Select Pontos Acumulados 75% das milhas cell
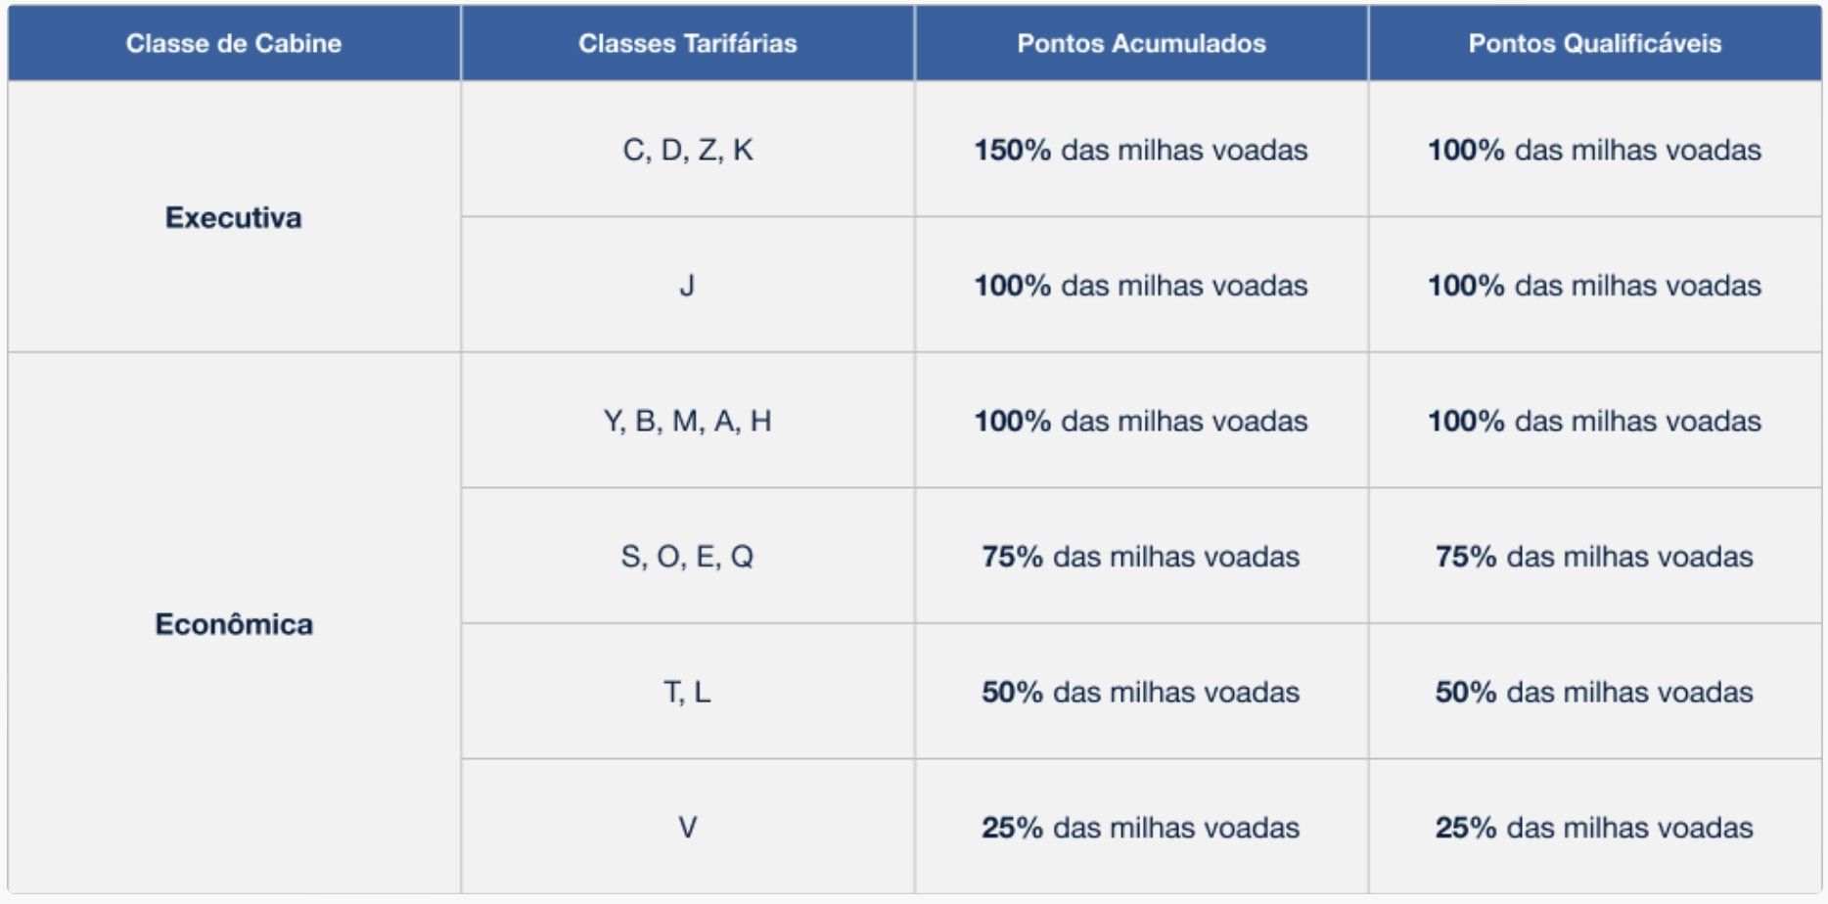 (1141, 557)
